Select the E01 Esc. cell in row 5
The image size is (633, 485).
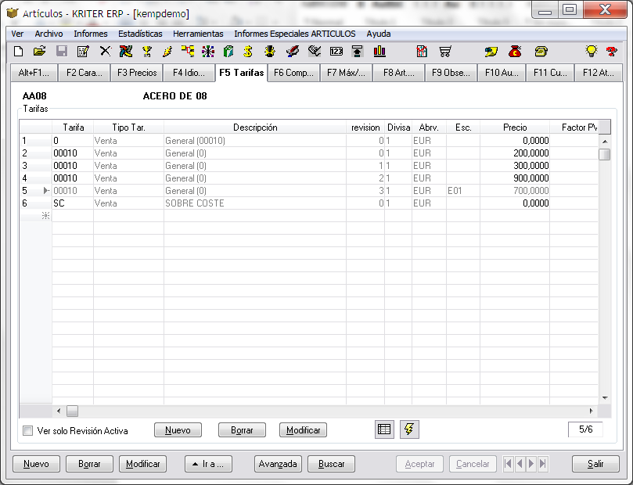[463, 191]
